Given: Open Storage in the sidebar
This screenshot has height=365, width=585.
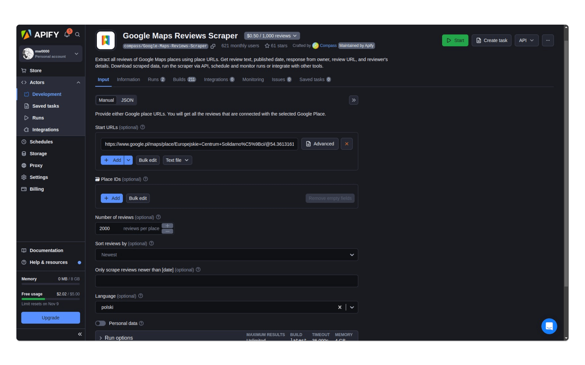Looking at the screenshot, I should [51, 154].
